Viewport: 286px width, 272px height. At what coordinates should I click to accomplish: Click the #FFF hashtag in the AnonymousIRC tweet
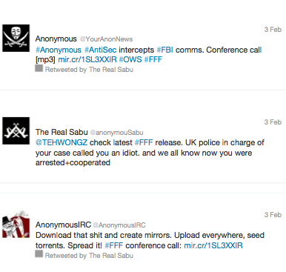click(x=114, y=245)
